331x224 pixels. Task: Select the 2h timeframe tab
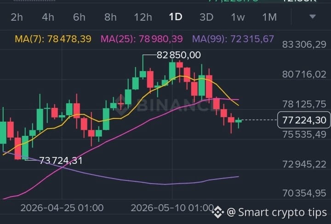click(17, 17)
